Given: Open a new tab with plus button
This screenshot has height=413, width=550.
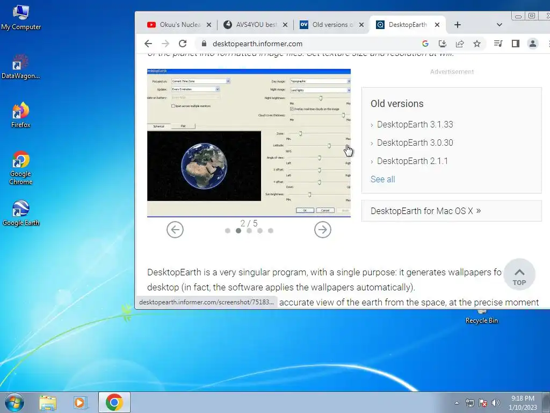Looking at the screenshot, I should click(458, 25).
